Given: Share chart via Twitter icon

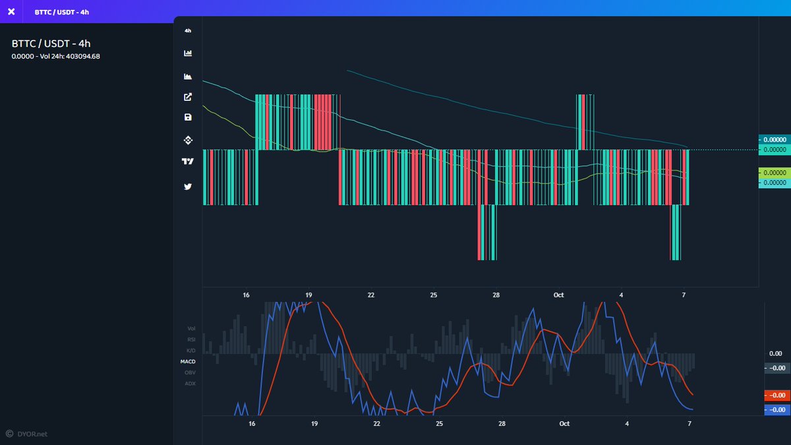Looking at the screenshot, I should (188, 187).
